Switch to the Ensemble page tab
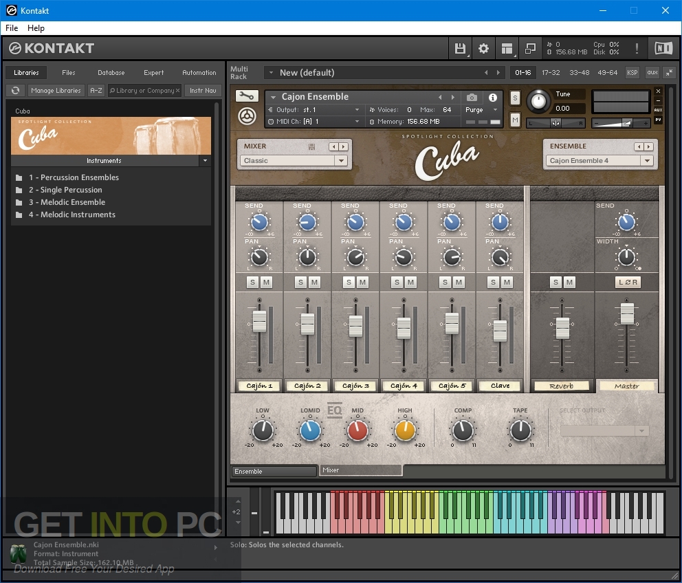The width and height of the screenshot is (682, 583). click(x=274, y=471)
